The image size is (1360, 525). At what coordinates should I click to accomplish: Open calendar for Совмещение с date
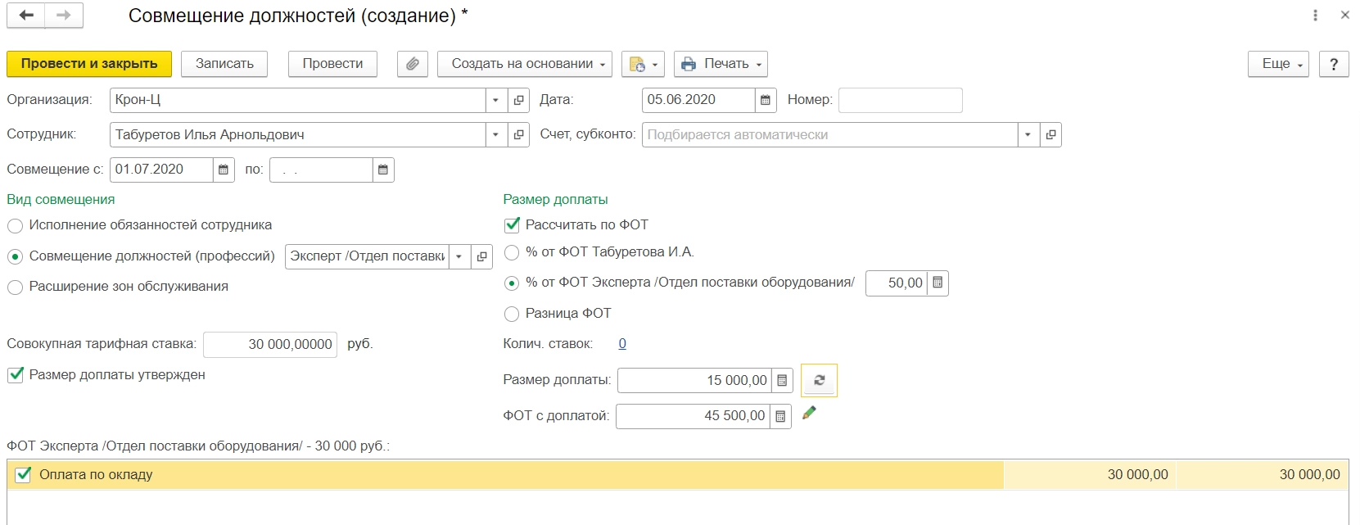(x=224, y=170)
